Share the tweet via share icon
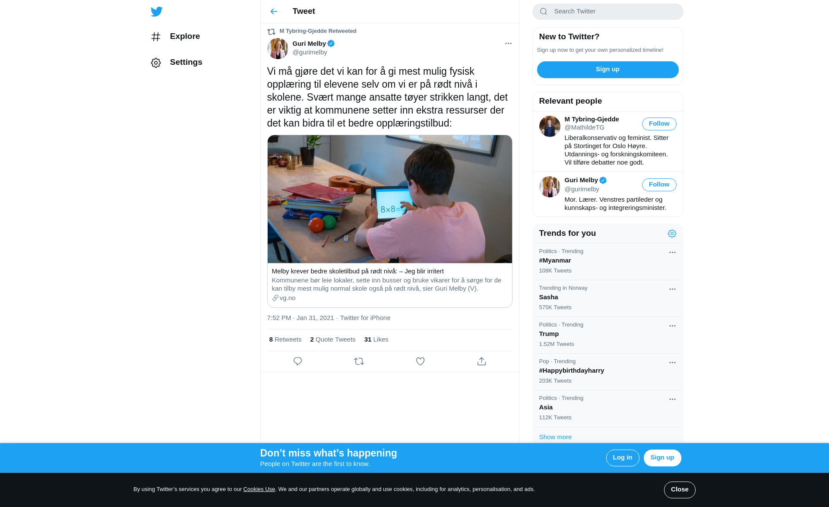829x507 pixels. (x=481, y=361)
